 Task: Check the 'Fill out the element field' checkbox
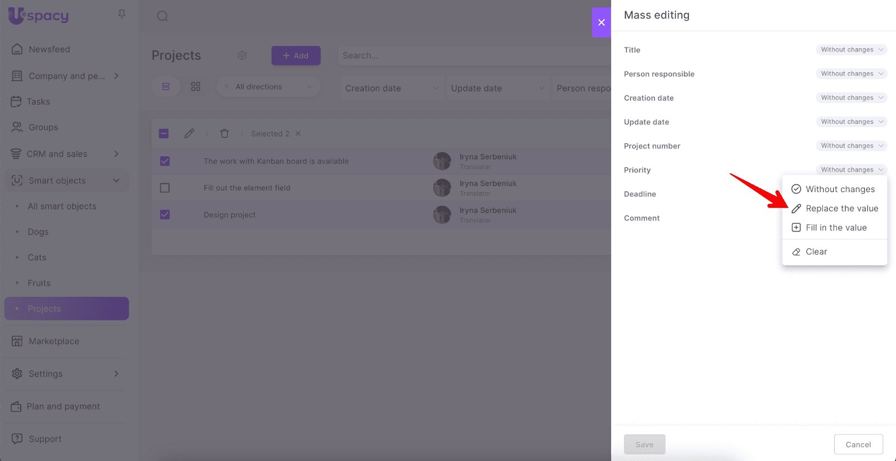(165, 188)
